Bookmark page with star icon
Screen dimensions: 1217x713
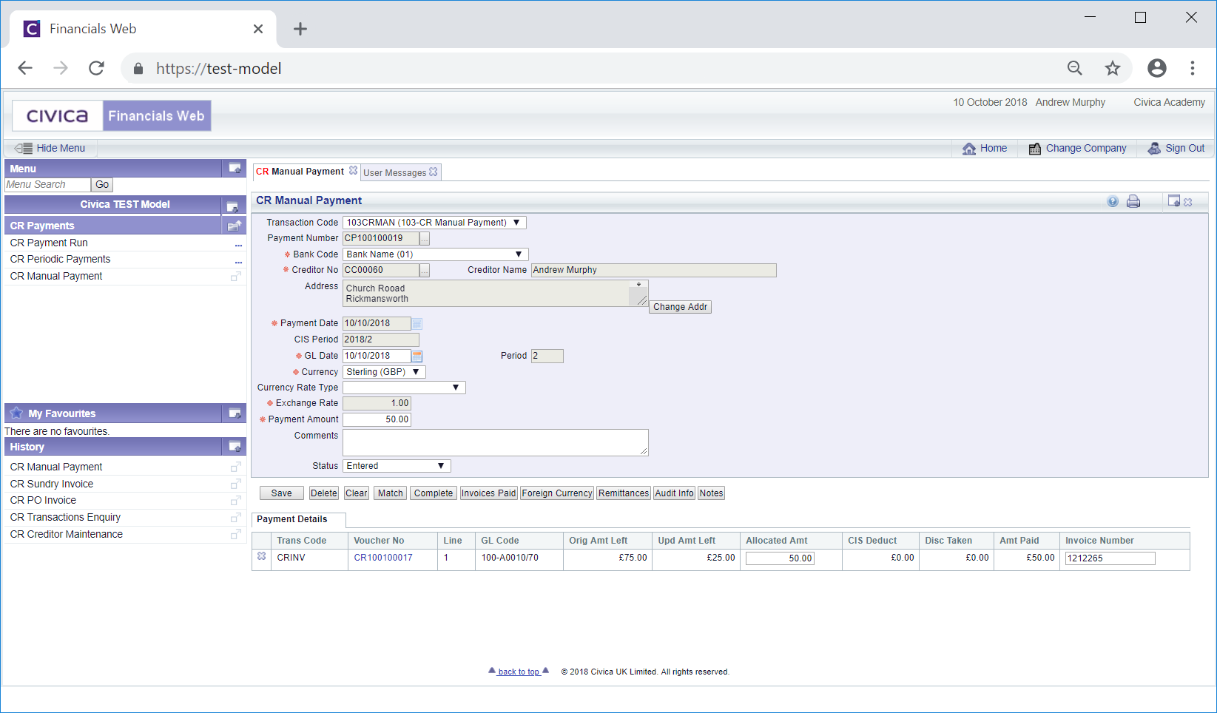click(1113, 69)
